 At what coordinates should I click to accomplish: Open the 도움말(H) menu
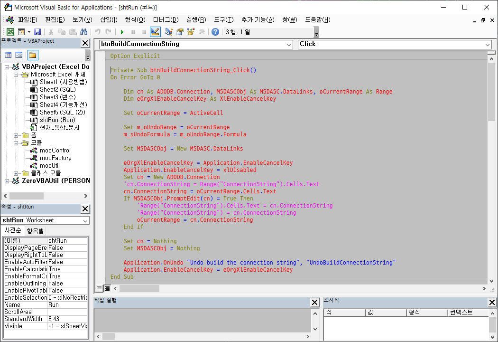click(317, 20)
